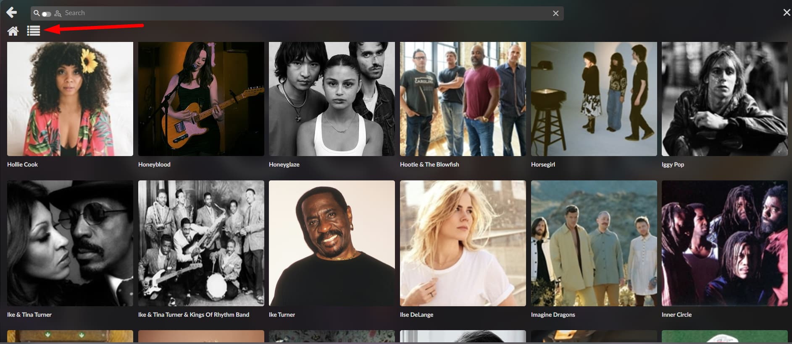Switch to list view icon
The width and height of the screenshot is (792, 344).
click(x=34, y=31)
